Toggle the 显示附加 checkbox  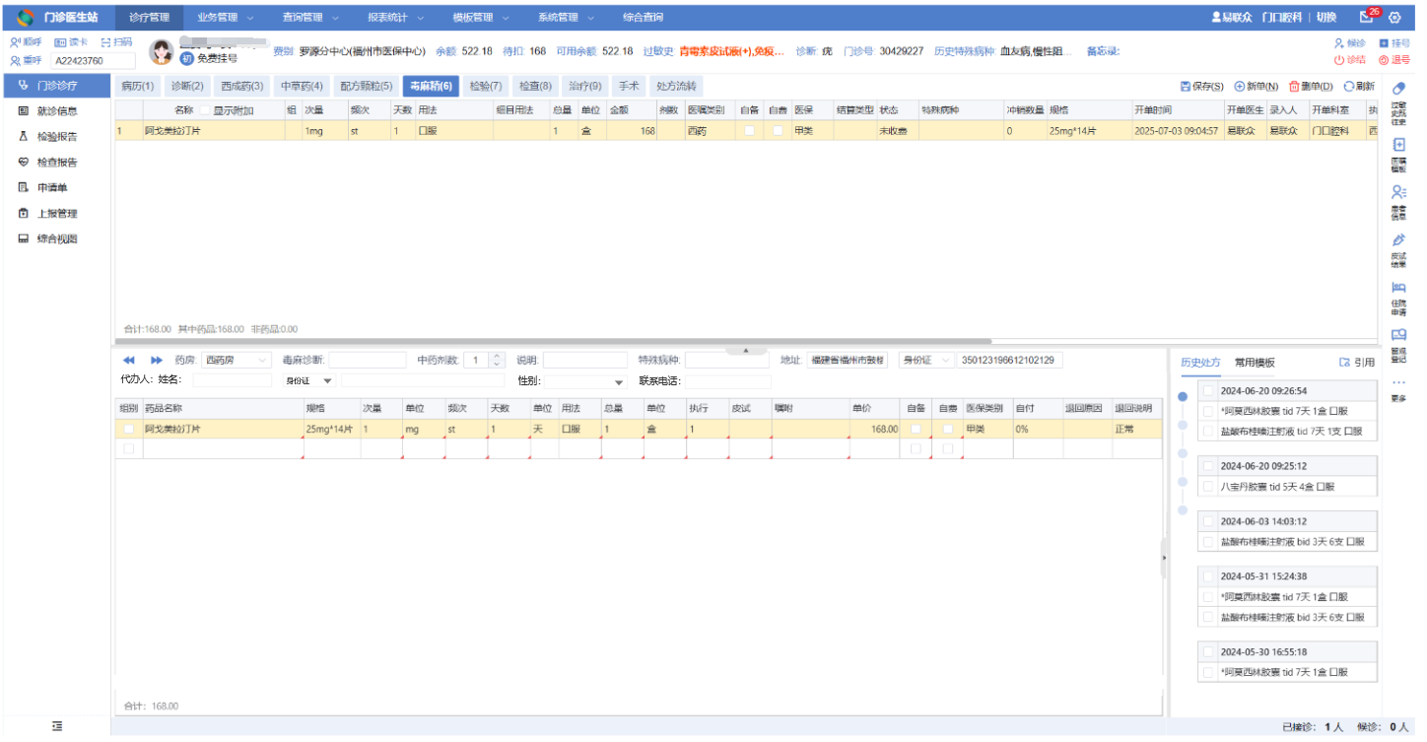(x=205, y=110)
